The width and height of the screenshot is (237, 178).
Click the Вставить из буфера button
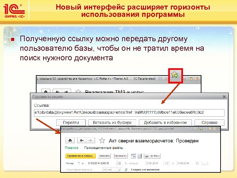coord(112,122)
